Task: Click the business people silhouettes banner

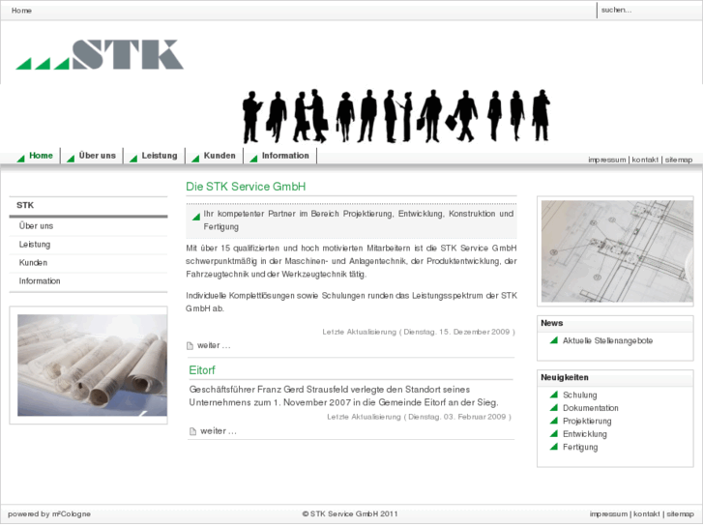Action: [396, 116]
